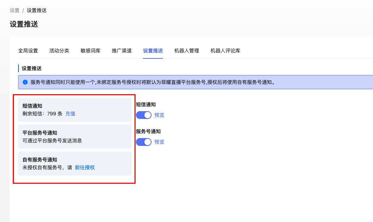Disable the 短信通知 toggle switch
The height and width of the screenshot is (222, 373).
click(x=143, y=115)
